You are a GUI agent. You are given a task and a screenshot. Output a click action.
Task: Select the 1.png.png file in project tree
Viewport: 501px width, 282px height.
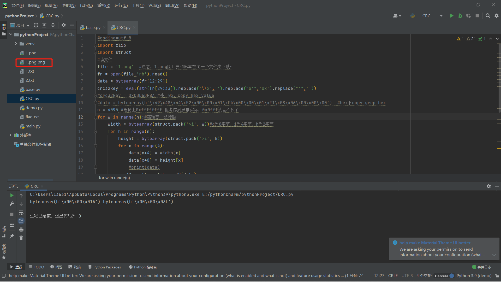[x=35, y=62]
